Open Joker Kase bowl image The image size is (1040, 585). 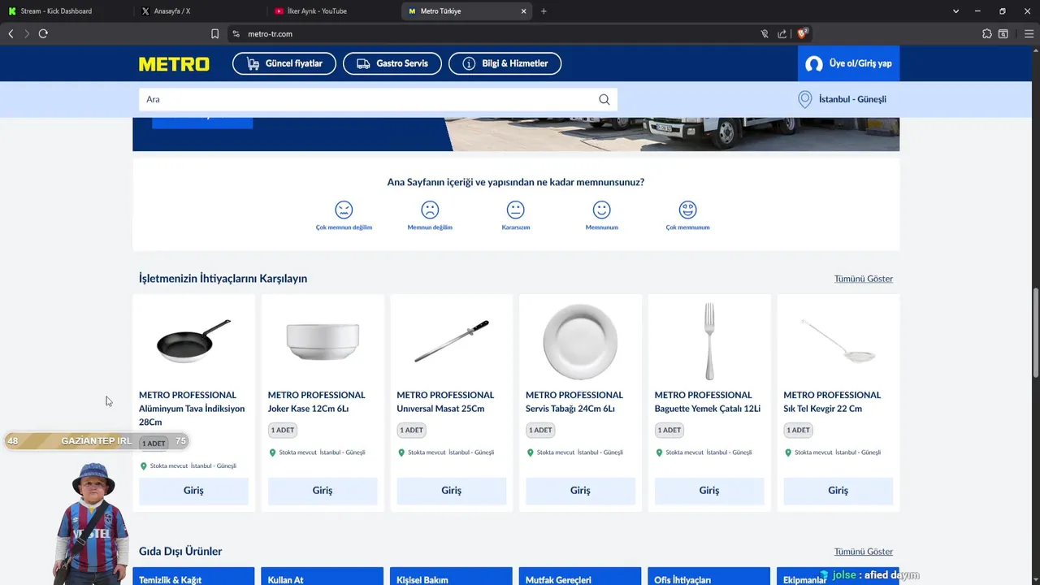(323, 341)
